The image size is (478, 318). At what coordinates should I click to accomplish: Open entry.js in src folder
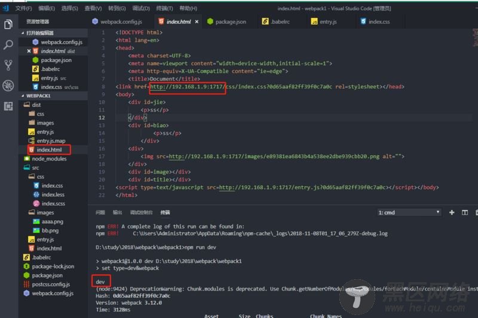click(45, 239)
